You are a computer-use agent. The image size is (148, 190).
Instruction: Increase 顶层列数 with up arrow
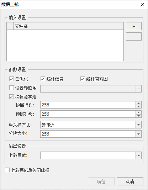coord(138,112)
